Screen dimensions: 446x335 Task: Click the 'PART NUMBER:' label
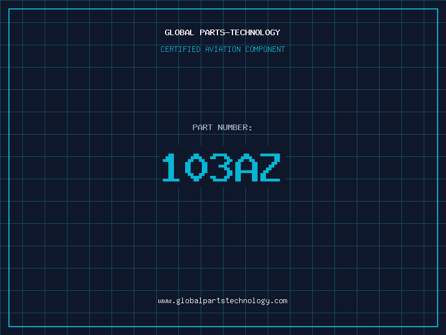(x=222, y=127)
